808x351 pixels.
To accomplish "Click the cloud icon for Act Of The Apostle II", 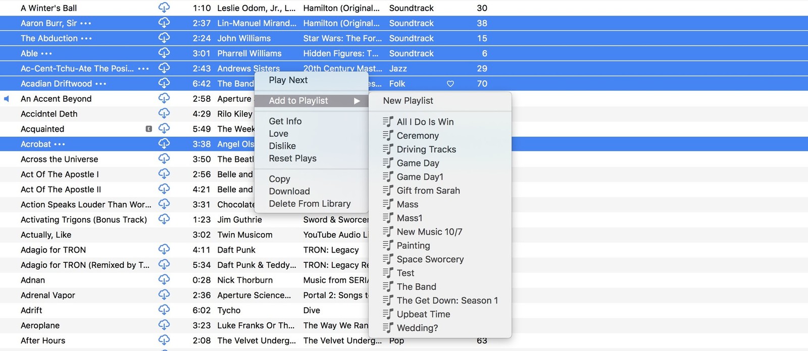I will pyautogui.click(x=164, y=189).
